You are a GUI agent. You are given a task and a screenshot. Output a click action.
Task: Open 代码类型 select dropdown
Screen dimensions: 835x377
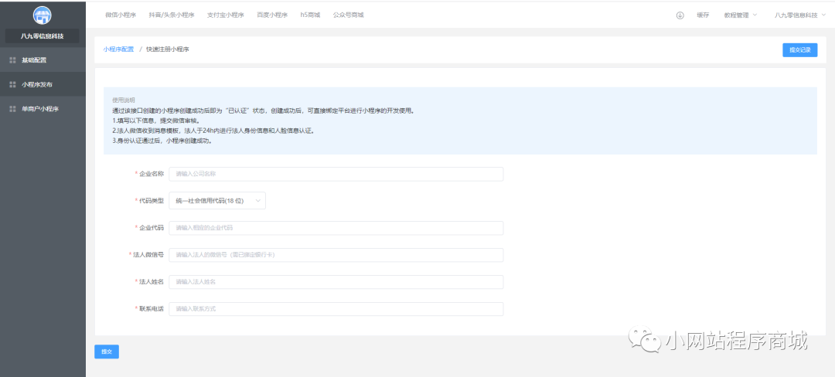tap(217, 200)
